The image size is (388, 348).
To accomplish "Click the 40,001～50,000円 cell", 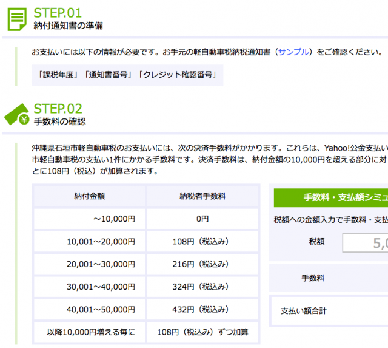I will point(89,309).
